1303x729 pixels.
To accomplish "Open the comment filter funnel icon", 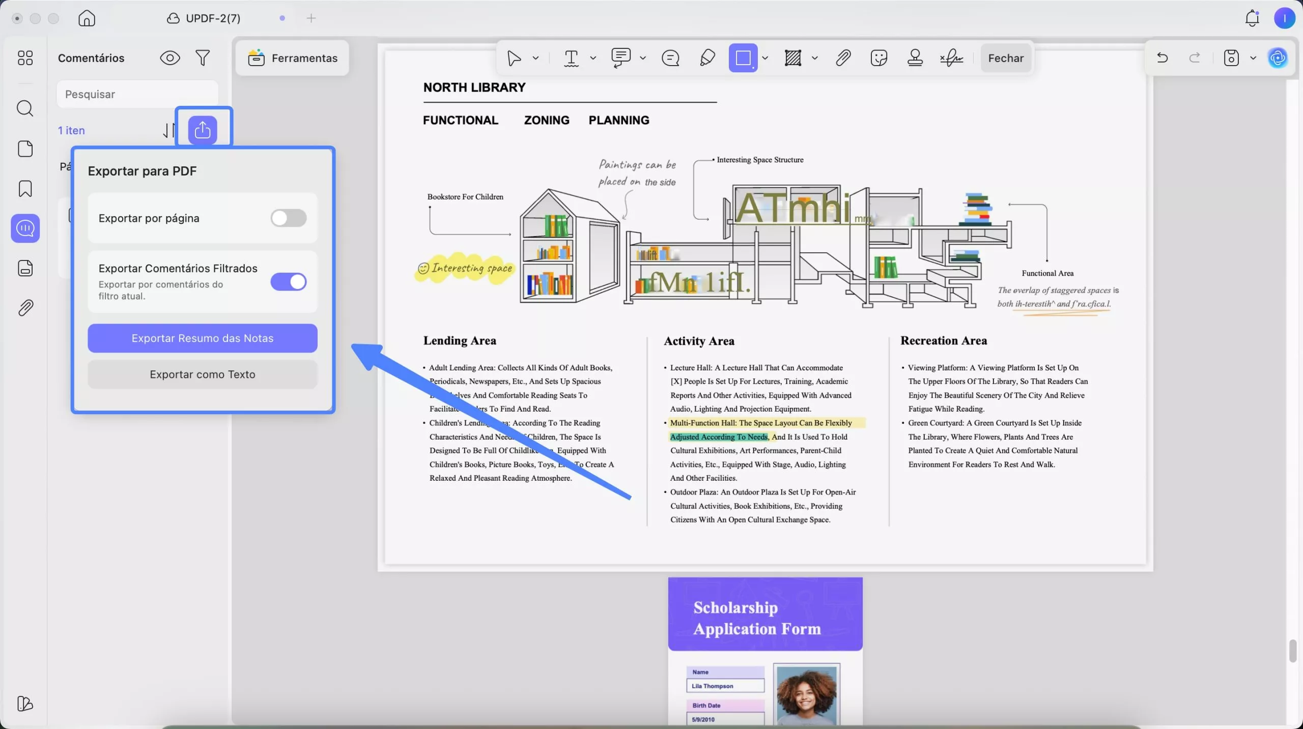I will [203, 58].
